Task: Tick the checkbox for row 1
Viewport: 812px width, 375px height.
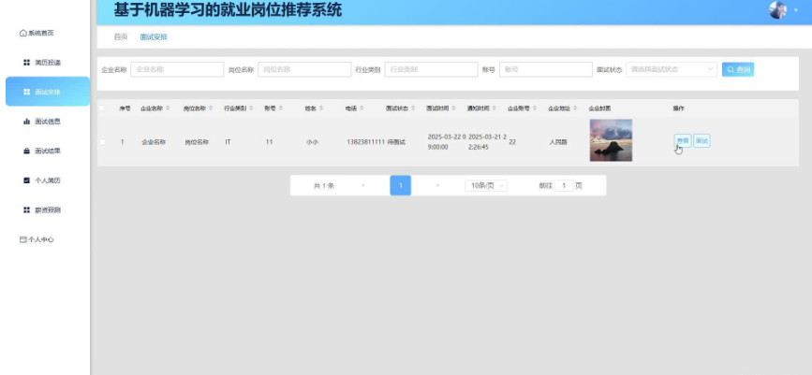Action: (102, 142)
